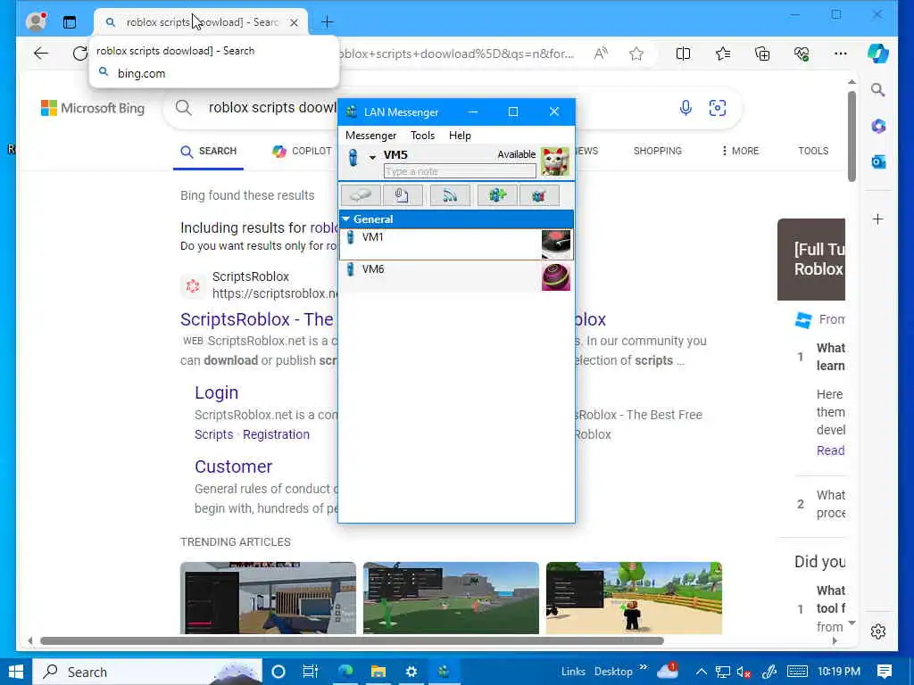Click the Microsoft Bing logo

[x=93, y=108]
